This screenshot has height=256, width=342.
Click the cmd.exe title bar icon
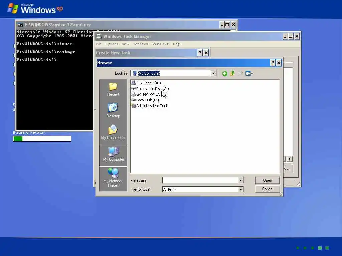pos(20,25)
